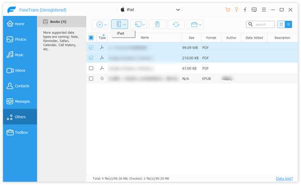Click the FoneTrans logo
The image size is (301, 185).
click(x=12, y=10)
